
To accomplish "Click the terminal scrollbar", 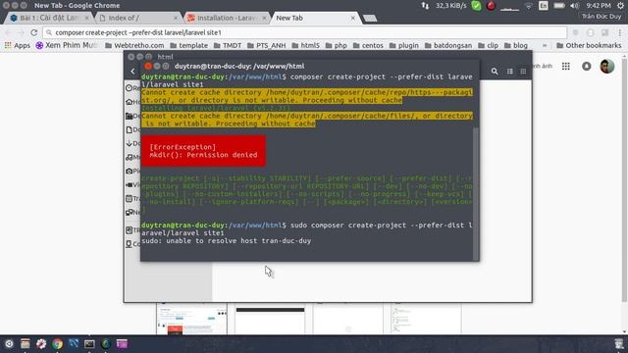I will 476,193.
